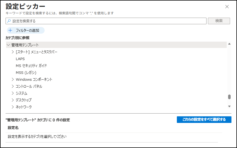Click the category list scrollbar thumb
Image resolution: width=237 pixels, height=148 pixels.
pyautogui.click(x=229, y=97)
